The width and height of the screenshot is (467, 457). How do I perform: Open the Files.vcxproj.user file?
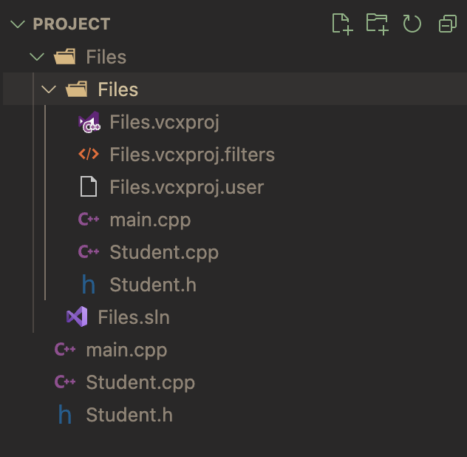187,188
